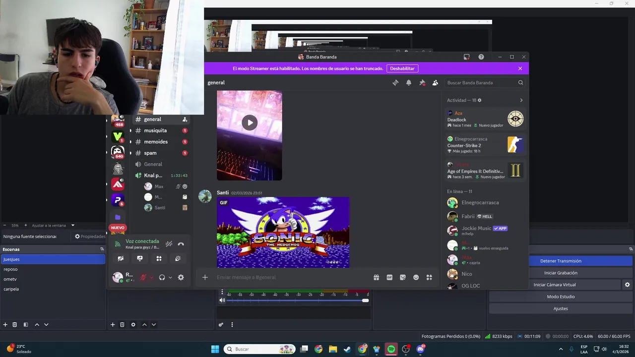This screenshot has width=635, height=357.
Task: Open virtual camera settings gear in OBS
Action: (x=627, y=285)
